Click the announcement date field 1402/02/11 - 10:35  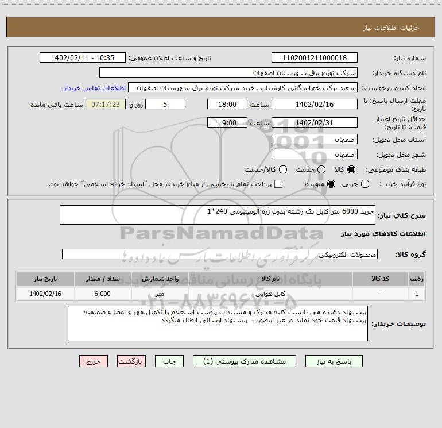pos(83,58)
